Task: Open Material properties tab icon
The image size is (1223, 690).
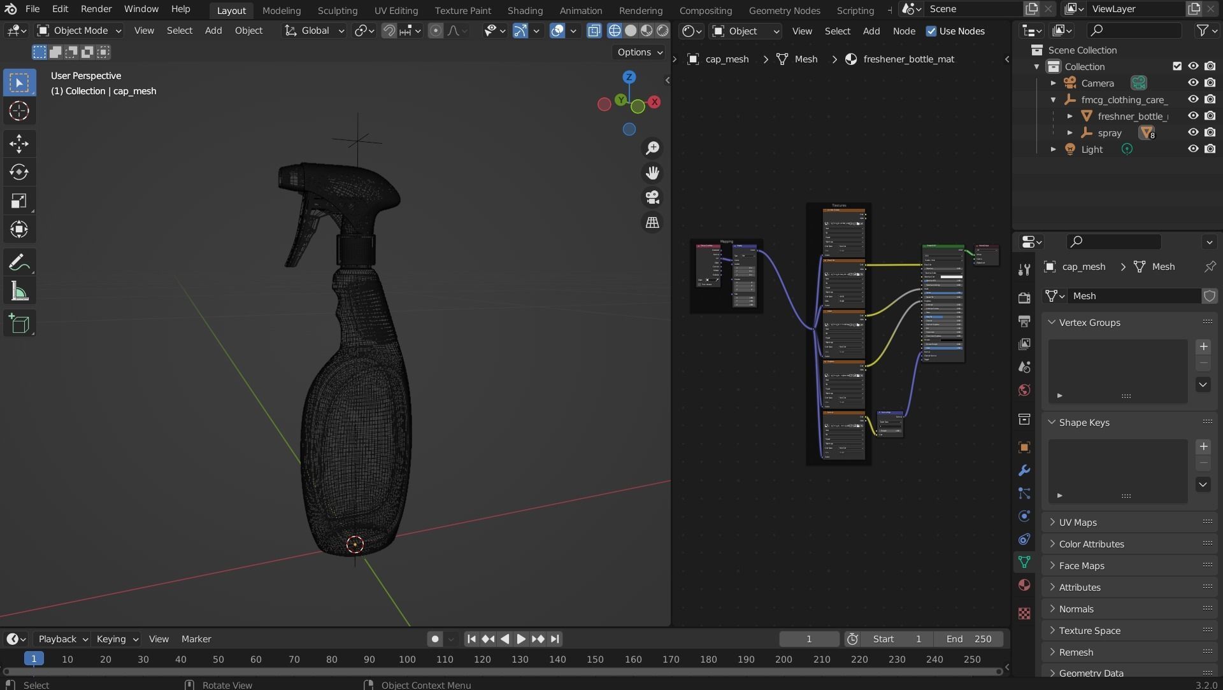Action: pos(1024,585)
